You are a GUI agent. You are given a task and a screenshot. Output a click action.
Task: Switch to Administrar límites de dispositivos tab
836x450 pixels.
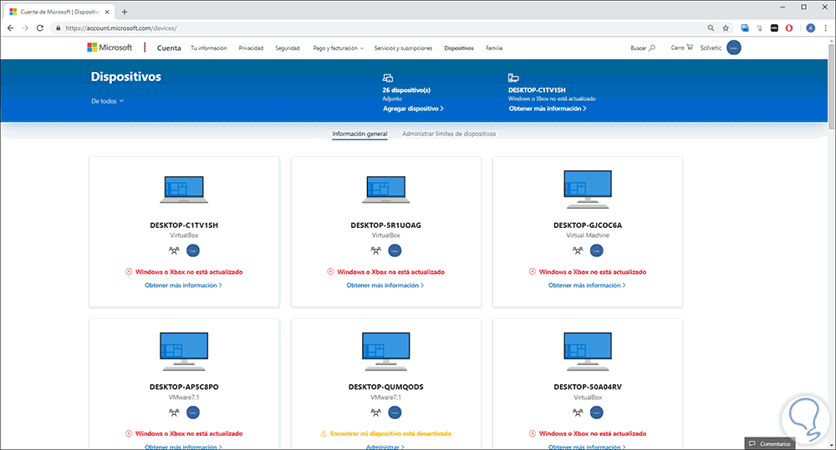coord(449,134)
